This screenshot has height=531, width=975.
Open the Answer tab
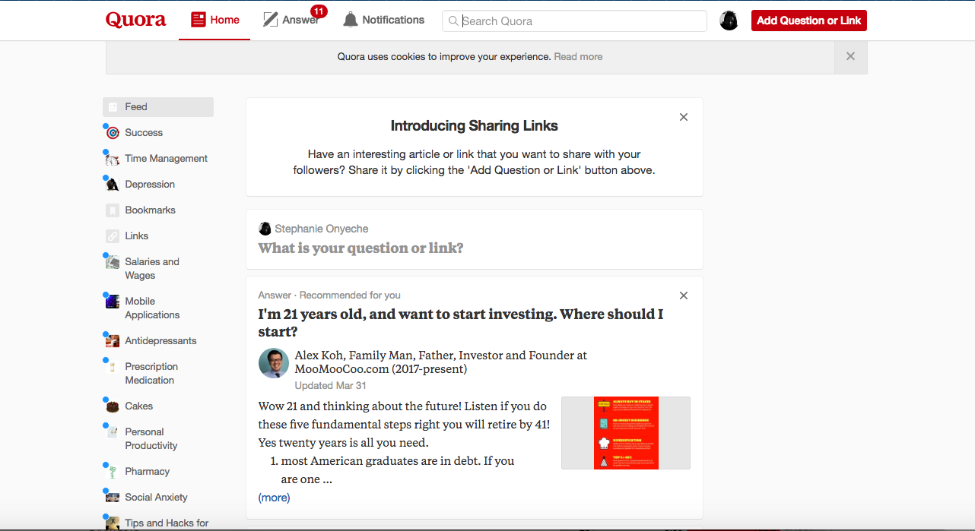[x=291, y=21]
